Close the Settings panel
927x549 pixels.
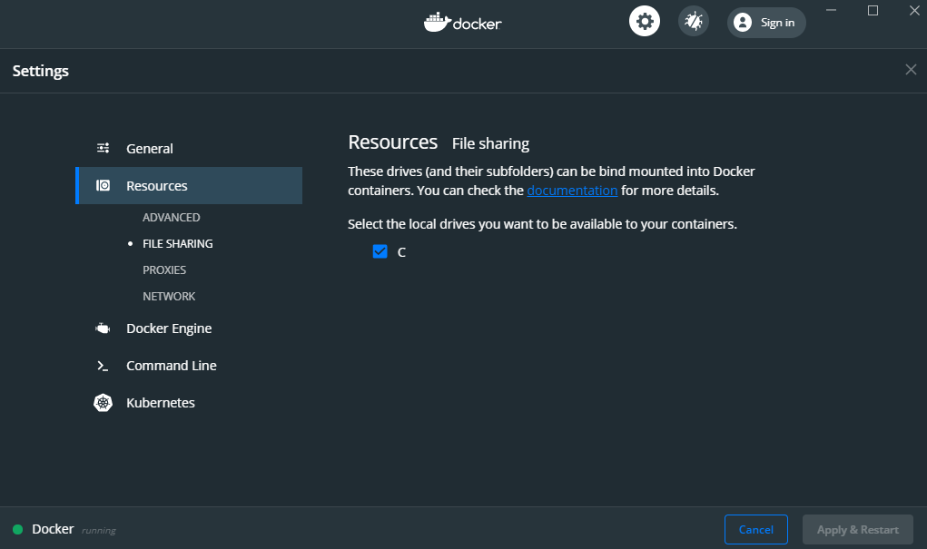click(911, 70)
